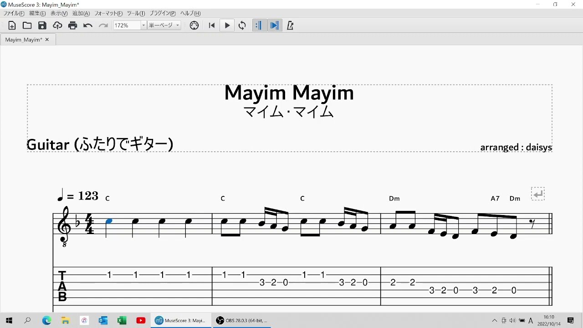
Task: Open the clock and calendar showing 16:10
Action: [x=548, y=321]
